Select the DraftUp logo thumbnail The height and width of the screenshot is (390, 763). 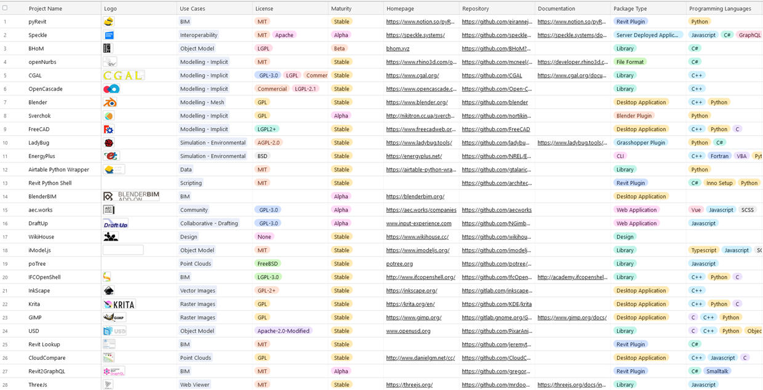tap(115, 223)
